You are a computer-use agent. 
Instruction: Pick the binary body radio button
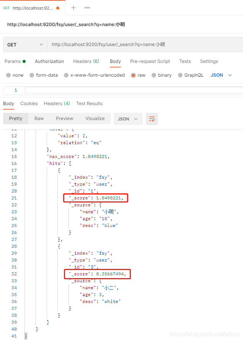(x=154, y=75)
